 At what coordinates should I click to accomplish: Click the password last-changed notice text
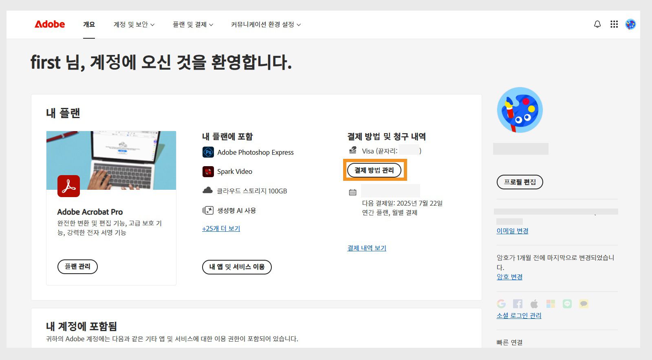[x=555, y=262]
